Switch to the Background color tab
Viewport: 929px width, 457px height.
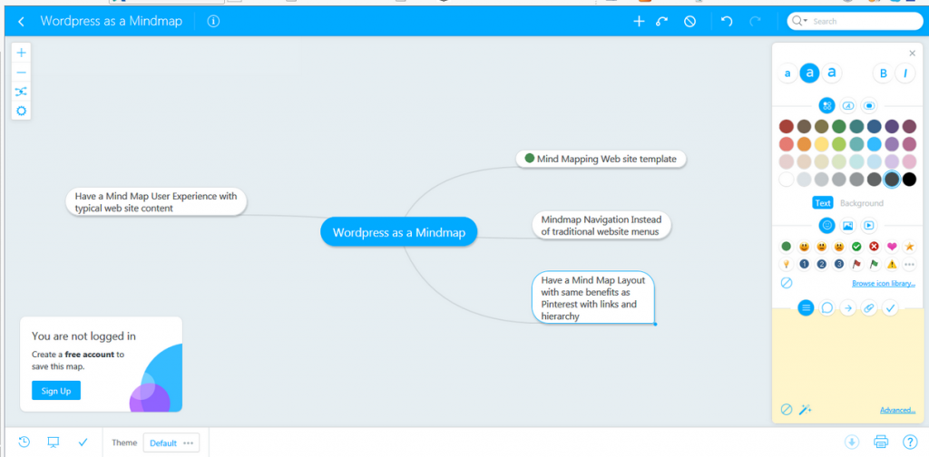click(862, 203)
